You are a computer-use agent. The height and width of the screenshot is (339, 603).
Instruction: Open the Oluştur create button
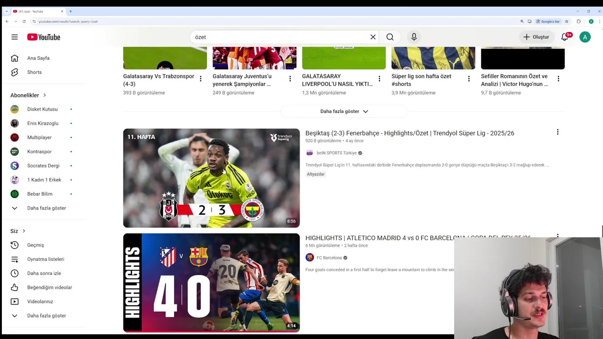[536, 37]
